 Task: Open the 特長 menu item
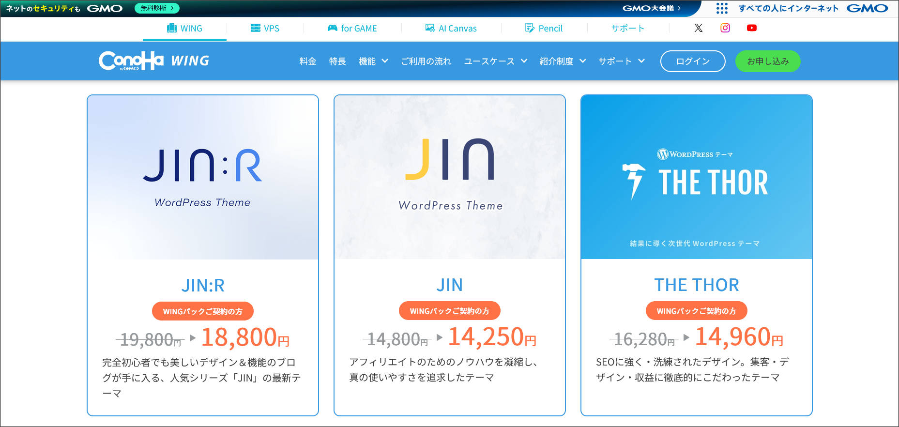(337, 61)
